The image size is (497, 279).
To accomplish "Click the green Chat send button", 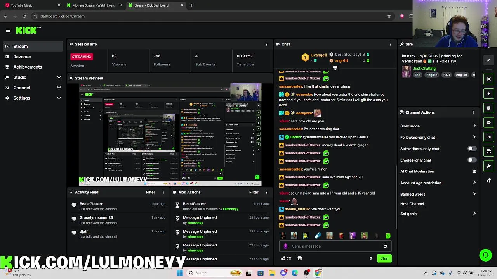I will point(384,258).
